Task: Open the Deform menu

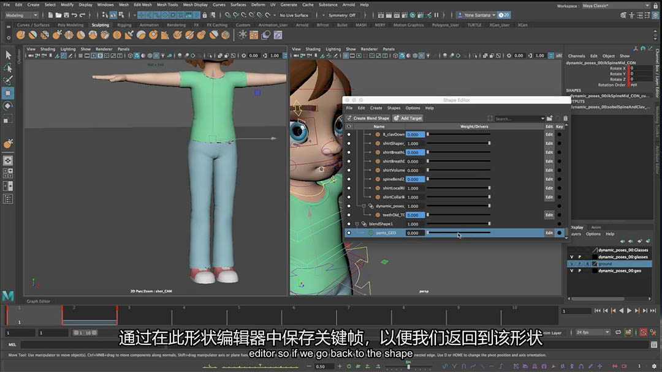Action: (258, 4)
